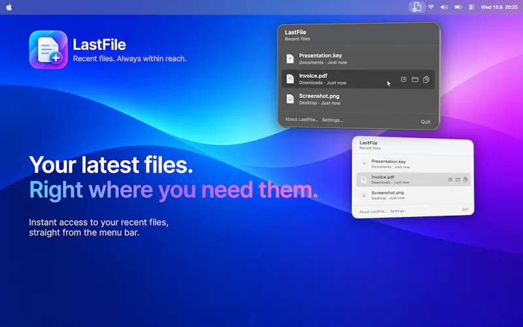Select Screenshot.png in the dark panel
This screenshot has width=523, height=327.
click(358, 99)
